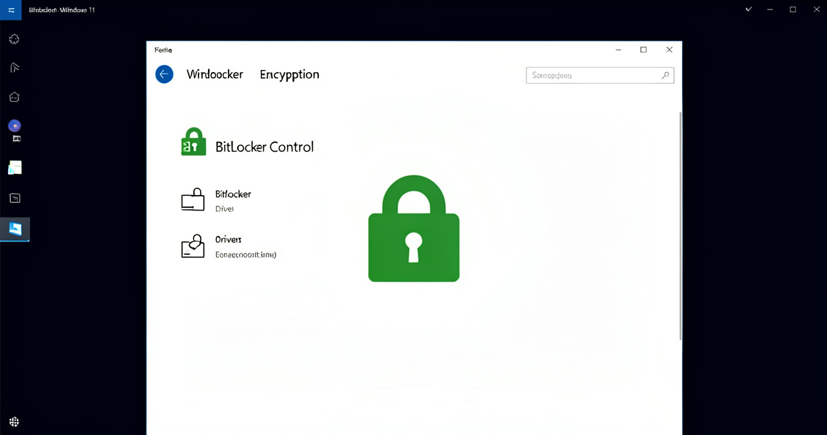Select the Windoocker header tab
The width and height of the screenshot is (827, 435).
[215, 74]
